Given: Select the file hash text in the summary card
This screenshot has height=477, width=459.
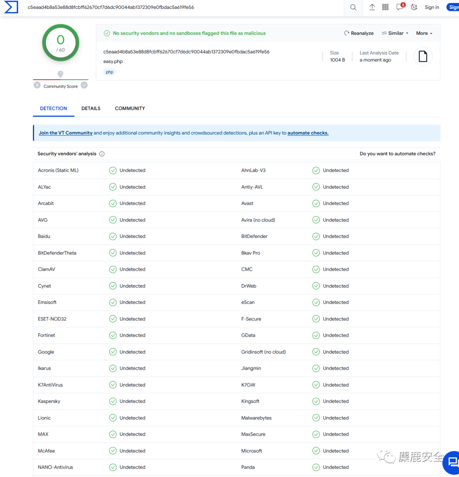Looking at the screenshot, I should pyautogui.click(x=186, y=52).
